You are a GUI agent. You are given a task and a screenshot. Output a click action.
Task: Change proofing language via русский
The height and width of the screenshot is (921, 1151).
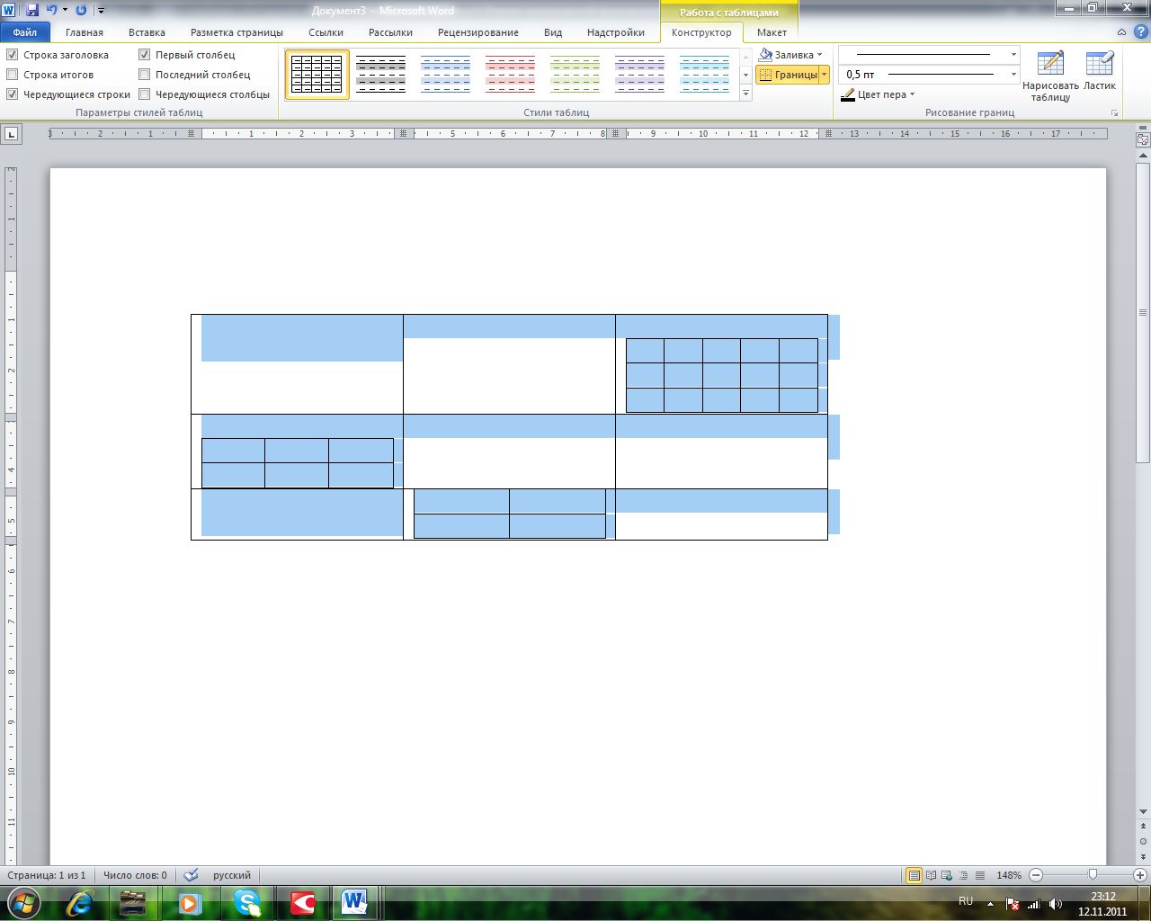(x=232, y=875)
